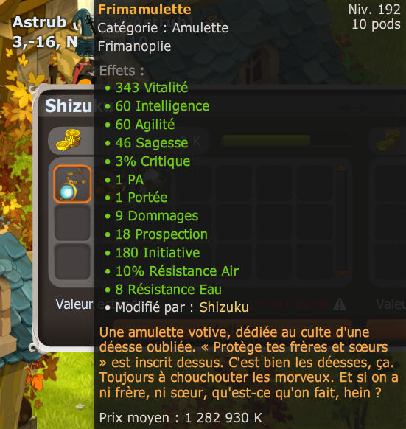406x429 pixels.
Task: Click the white-haired character icon behind the tooltip
Action: click(x=149, y=181)
